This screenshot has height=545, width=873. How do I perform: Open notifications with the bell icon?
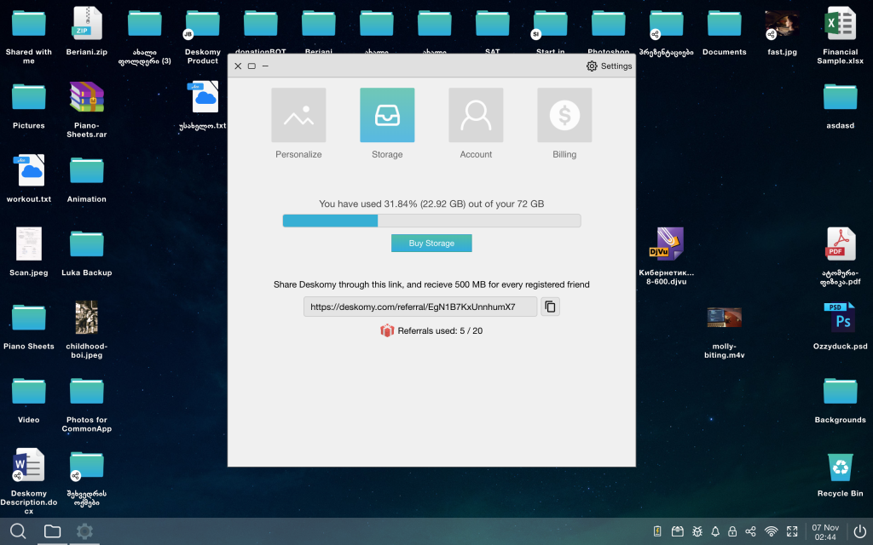715,531
